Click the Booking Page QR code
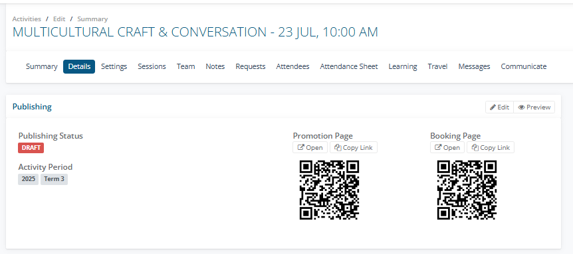This screenshot has height=254, width=573. [467, 190]
